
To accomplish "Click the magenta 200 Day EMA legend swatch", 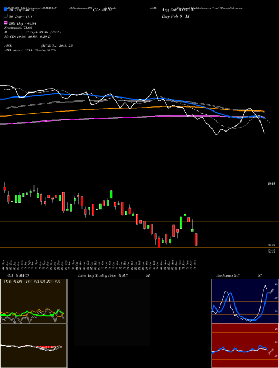I will click(6, 23).
